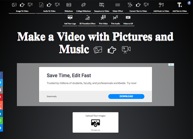Click the pictures icon beside Music heading
The width and height of the screenshot is (193, 139).
(98, 50)
